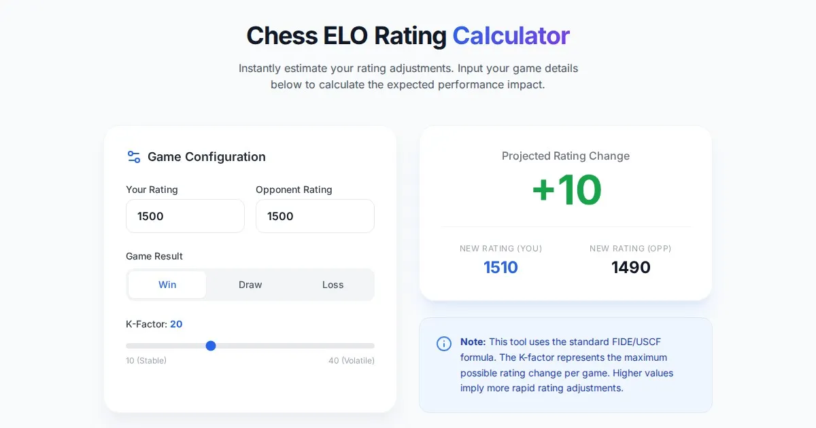
Task: Click your new rating value 1510
Action: 500,268
